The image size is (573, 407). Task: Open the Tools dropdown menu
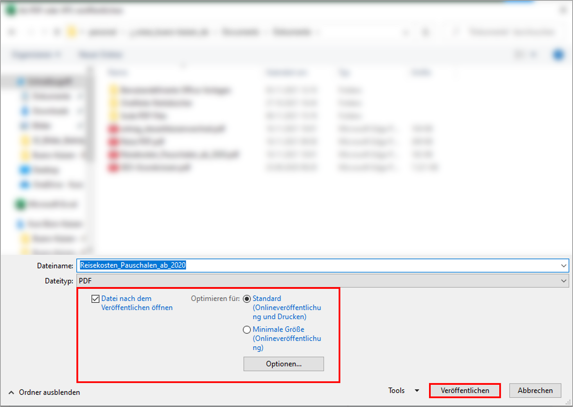pyautogui.click(x=404, y=391)
